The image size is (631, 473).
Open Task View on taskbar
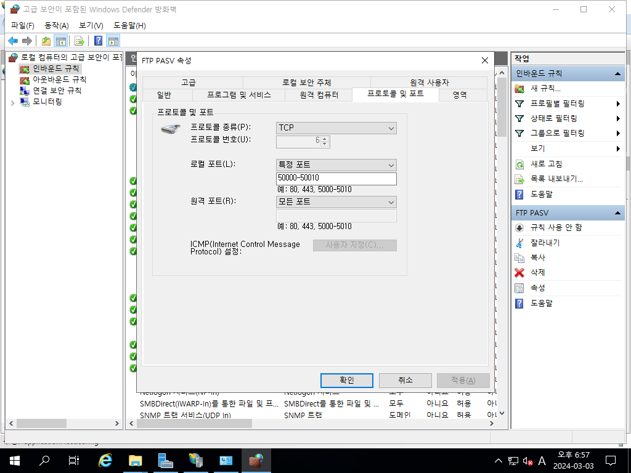point(74,461)
